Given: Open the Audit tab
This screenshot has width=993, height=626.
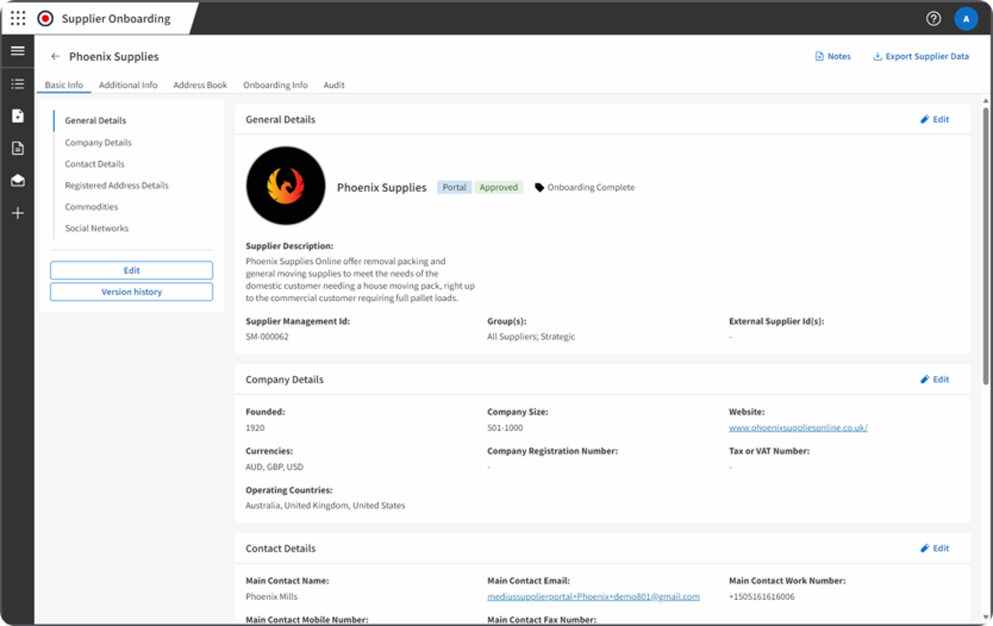Looking at the screenshot, I should click(334, 84).
